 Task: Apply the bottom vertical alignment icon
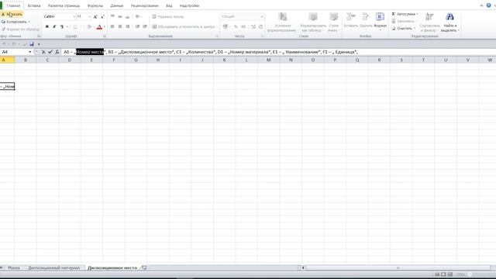tap(128, 16)
